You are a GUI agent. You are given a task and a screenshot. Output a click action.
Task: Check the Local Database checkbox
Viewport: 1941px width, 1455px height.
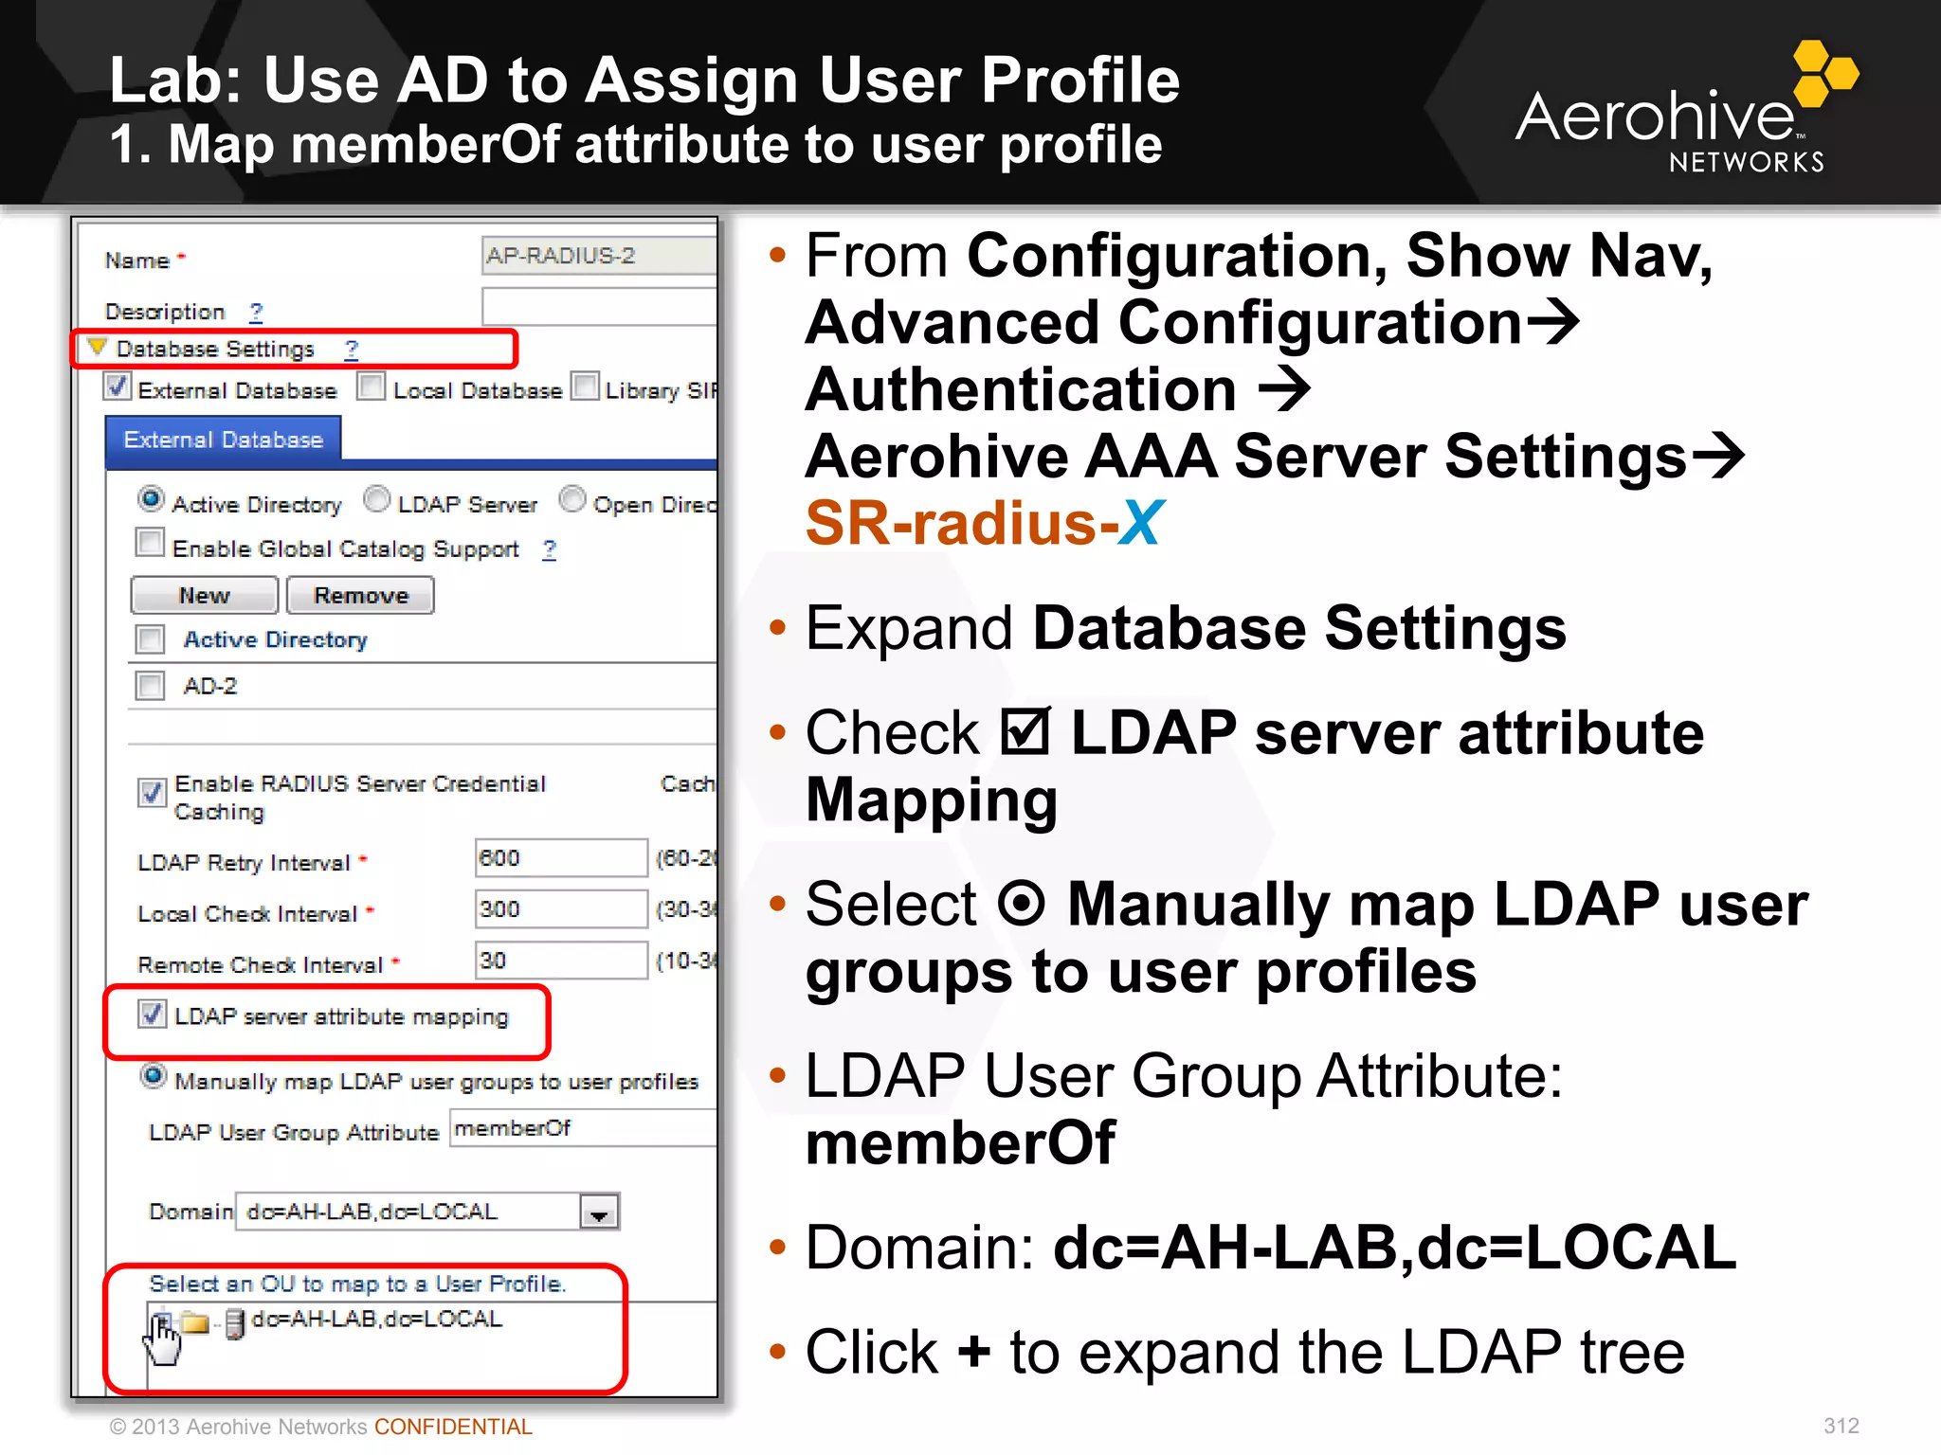point(371,386)
